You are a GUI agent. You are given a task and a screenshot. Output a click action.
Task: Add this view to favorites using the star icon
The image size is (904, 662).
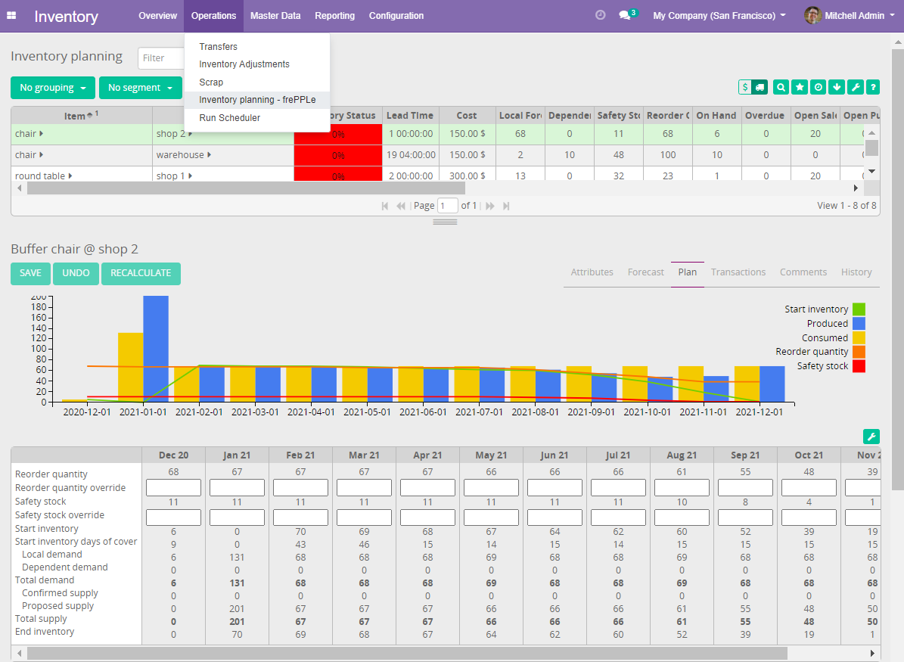(x=799, y=87)
